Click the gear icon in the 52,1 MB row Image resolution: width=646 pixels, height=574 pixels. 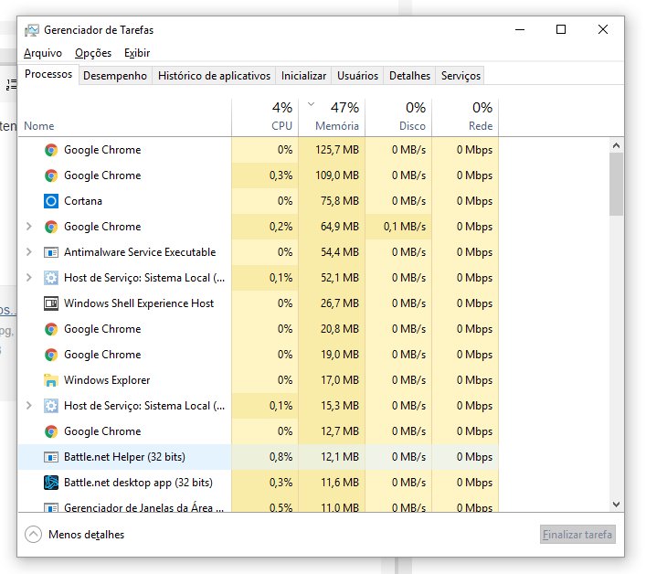tap(51, 278)
